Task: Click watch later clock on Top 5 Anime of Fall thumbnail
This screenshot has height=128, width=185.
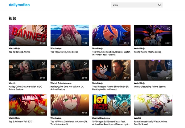Action: coord(43,98)
